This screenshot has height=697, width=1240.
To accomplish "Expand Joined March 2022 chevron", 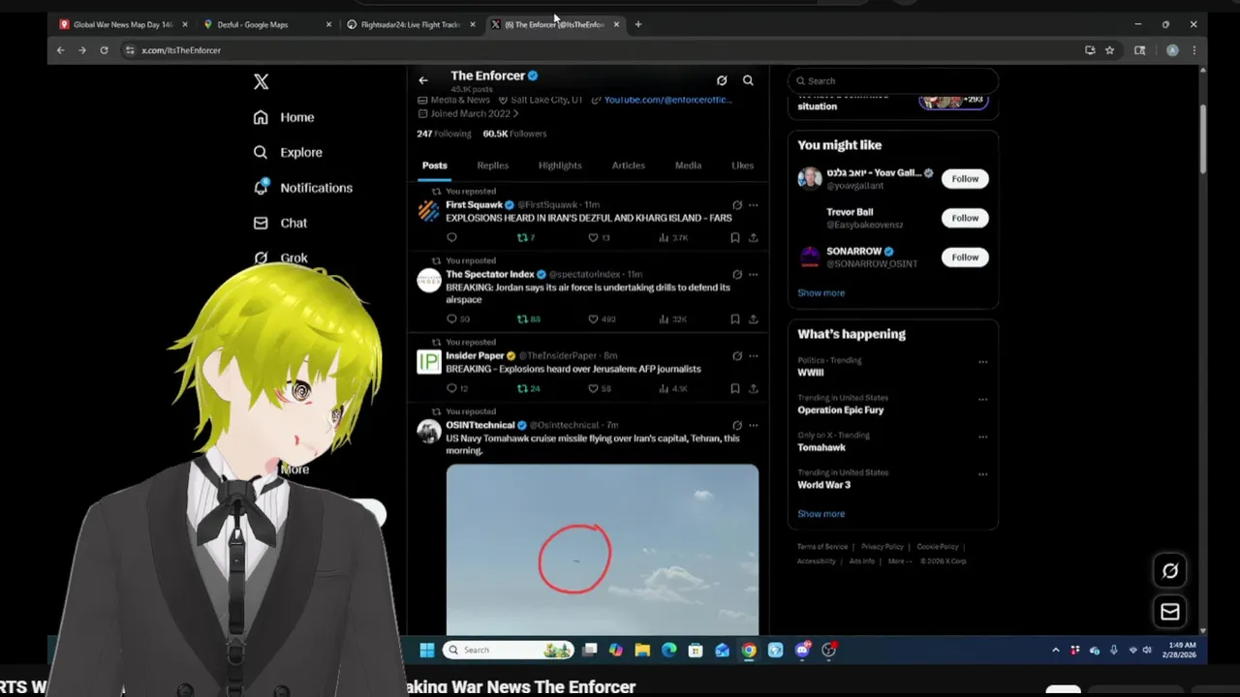I will tap(515, 113).
